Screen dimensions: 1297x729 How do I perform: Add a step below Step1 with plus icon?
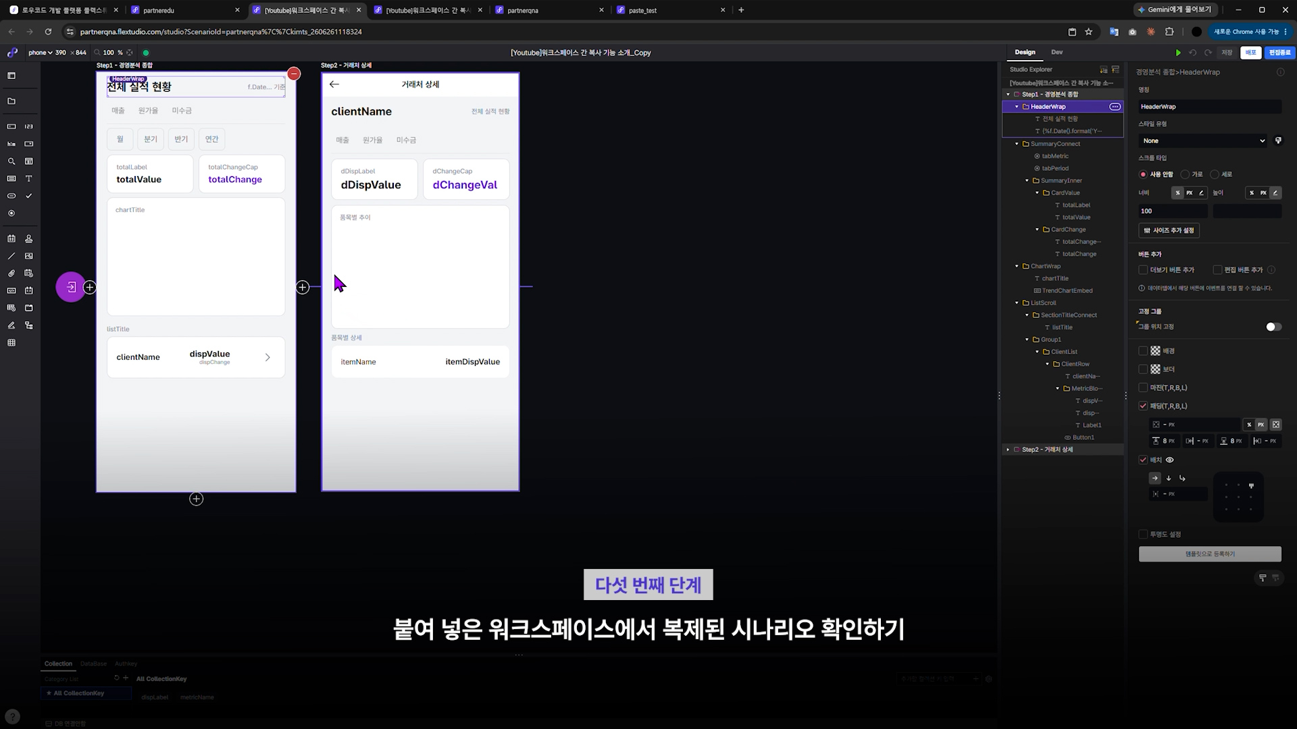[196, 499]
